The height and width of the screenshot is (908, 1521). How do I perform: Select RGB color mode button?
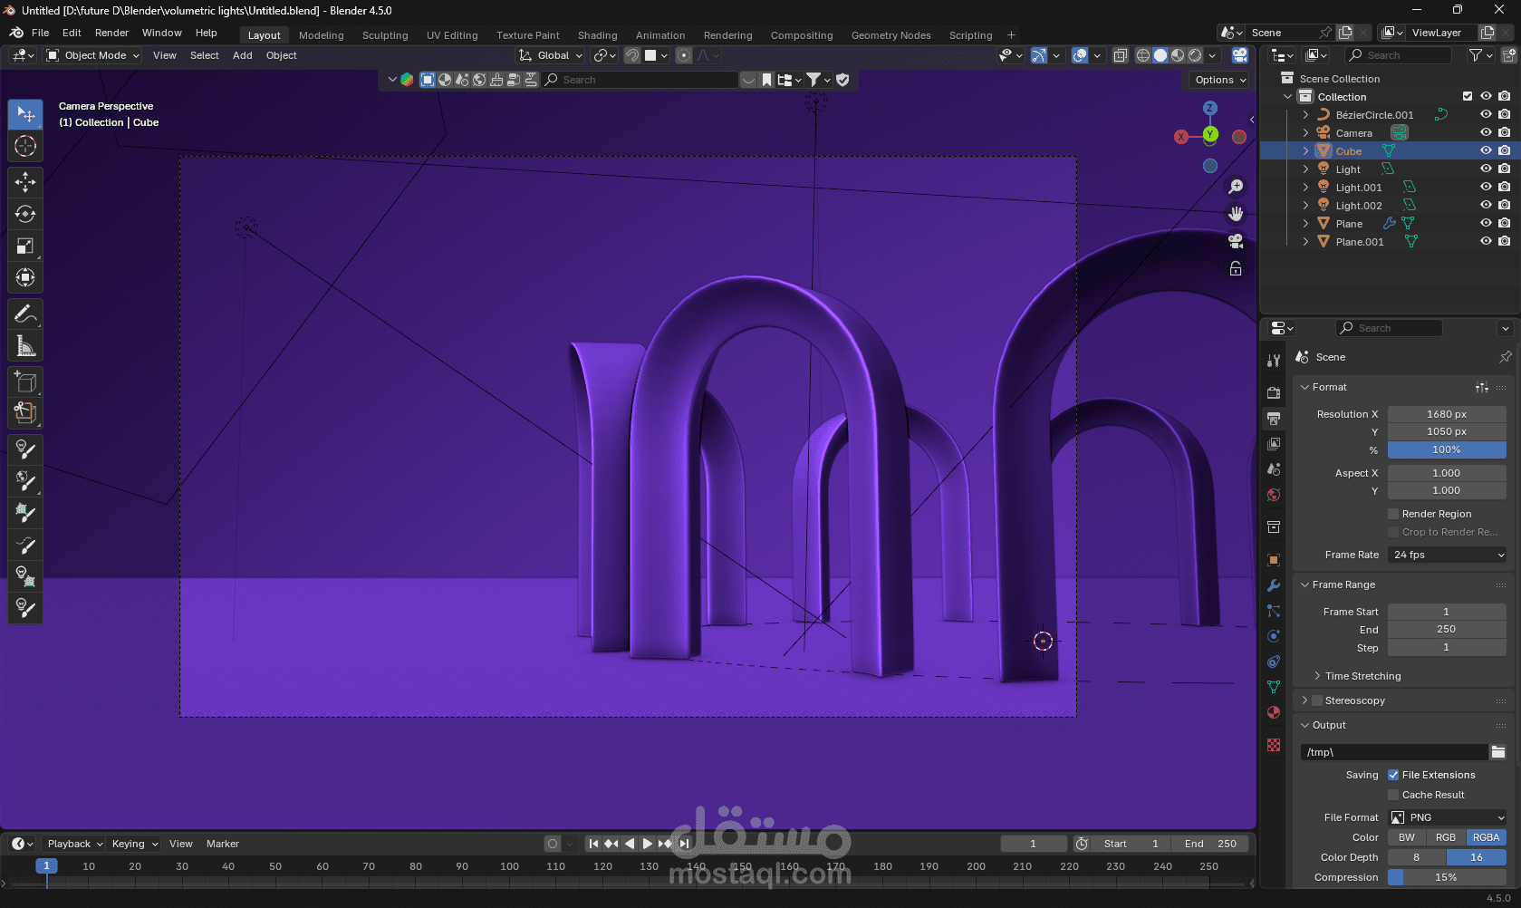[x=1446, y=837]
